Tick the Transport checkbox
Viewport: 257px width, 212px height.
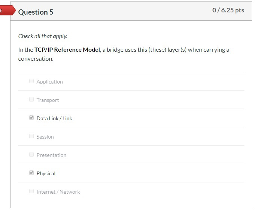click(x=31, y=100)
